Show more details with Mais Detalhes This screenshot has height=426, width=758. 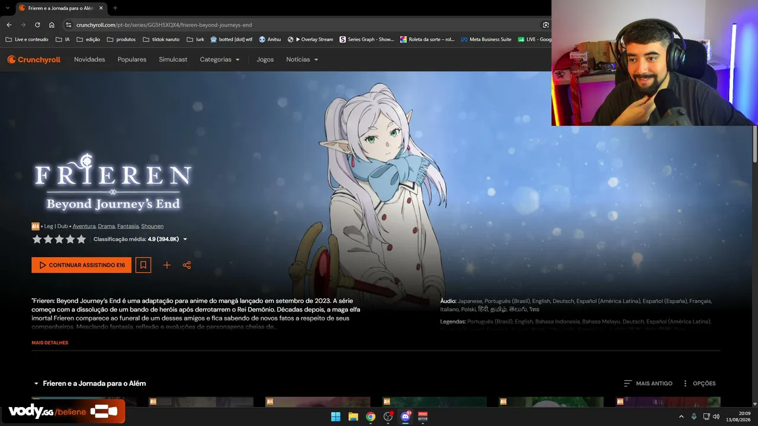(50, 343)
